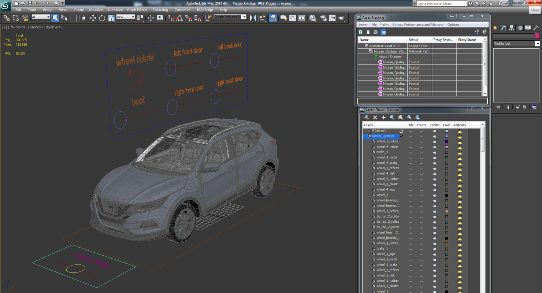Click the search keyword input field
Viewport: 542px width, 293px height.
coord(441,4)
